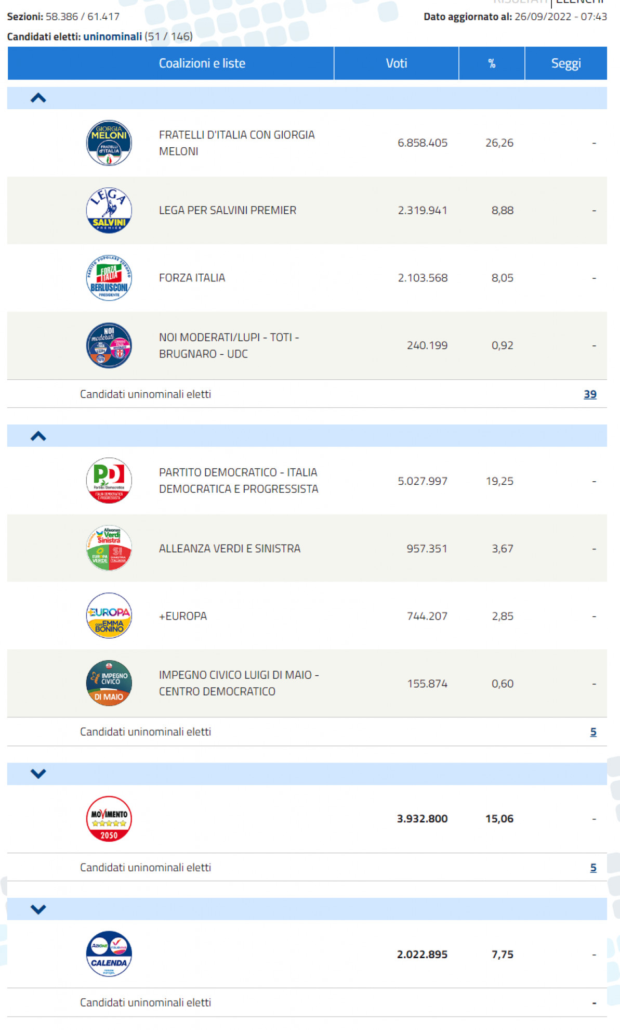Click the Partito Democratico PD logo
620x1030 pixels.
coord(109,481)
